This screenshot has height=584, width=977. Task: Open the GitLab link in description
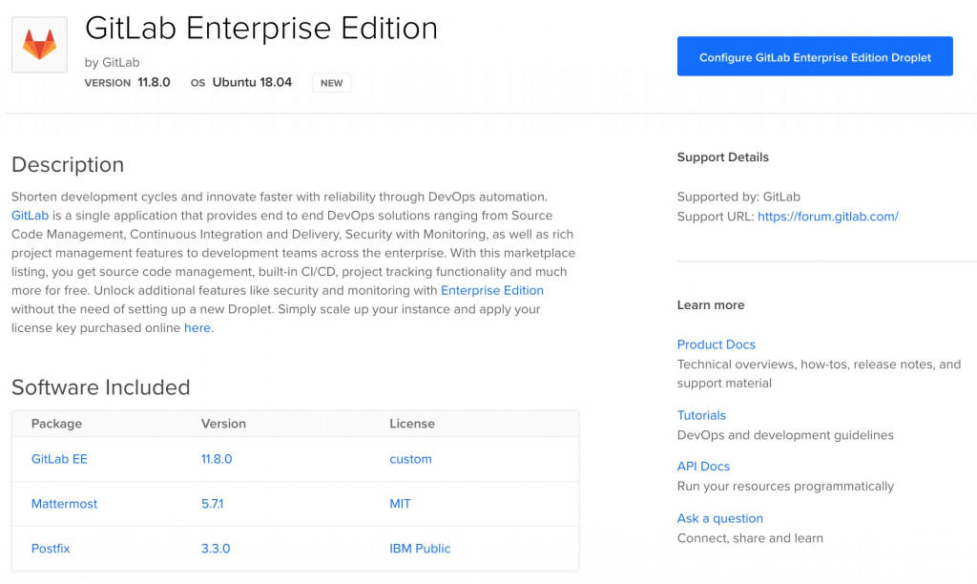pyautogui.click(x=30, y=216)
